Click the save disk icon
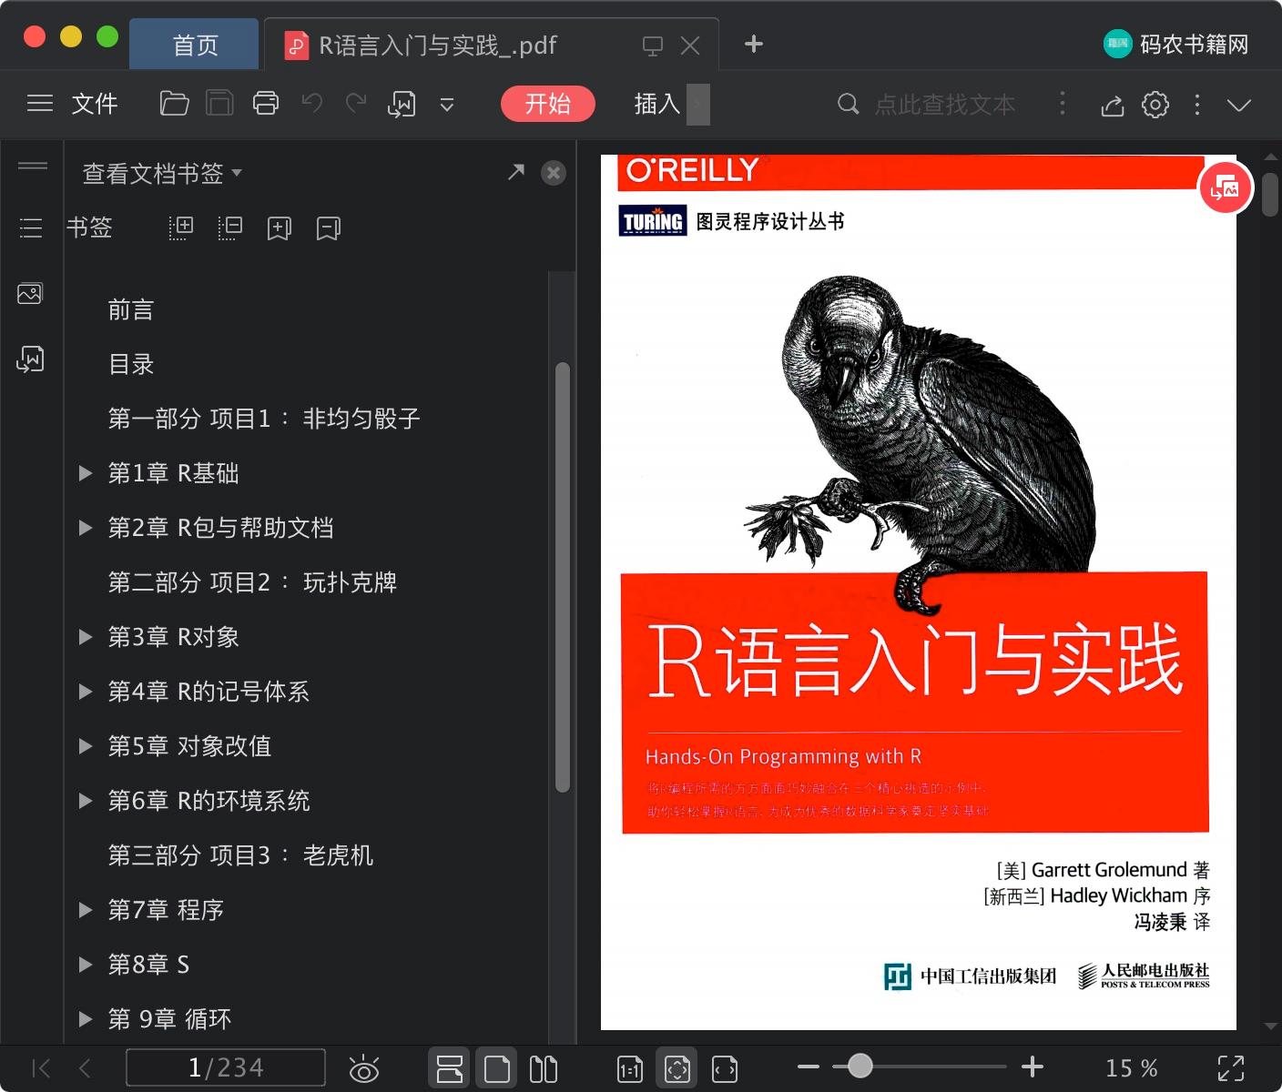 (x=219, y=104)
